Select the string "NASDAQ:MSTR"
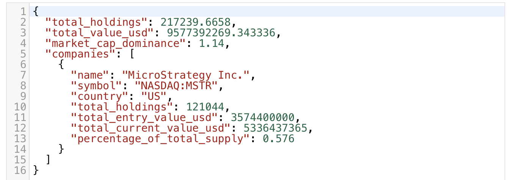This screenshot has width=509, height=180. click(176, 86)
